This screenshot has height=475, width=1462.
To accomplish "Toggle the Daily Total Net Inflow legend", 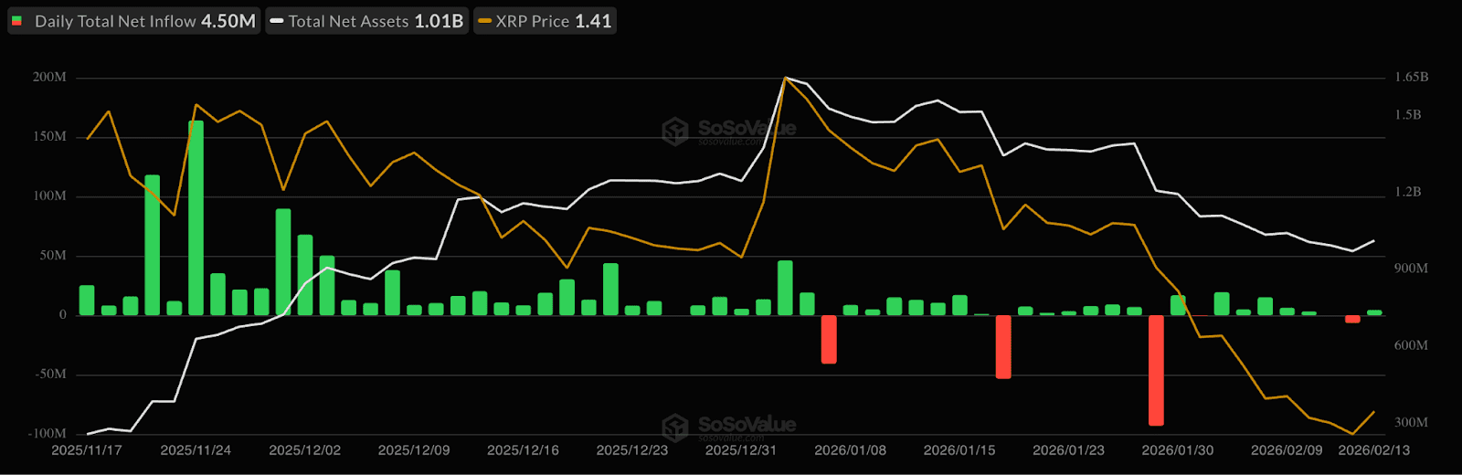I will [134, 21].
